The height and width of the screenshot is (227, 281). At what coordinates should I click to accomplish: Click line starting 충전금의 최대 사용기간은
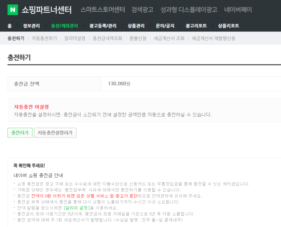click(x=106, y=214)
